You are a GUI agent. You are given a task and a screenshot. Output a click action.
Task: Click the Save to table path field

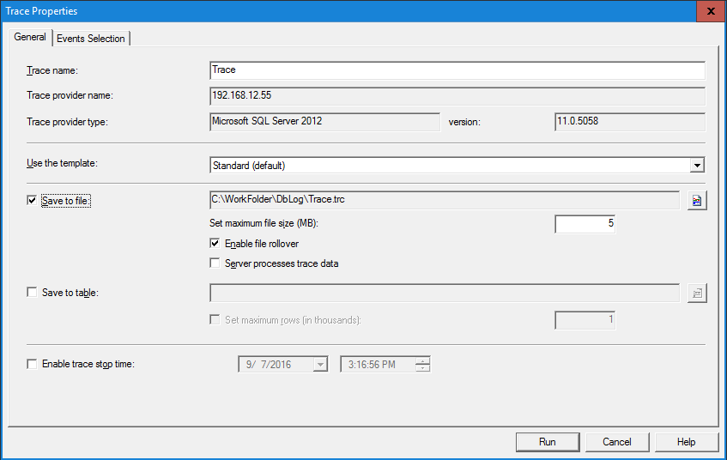445,293
